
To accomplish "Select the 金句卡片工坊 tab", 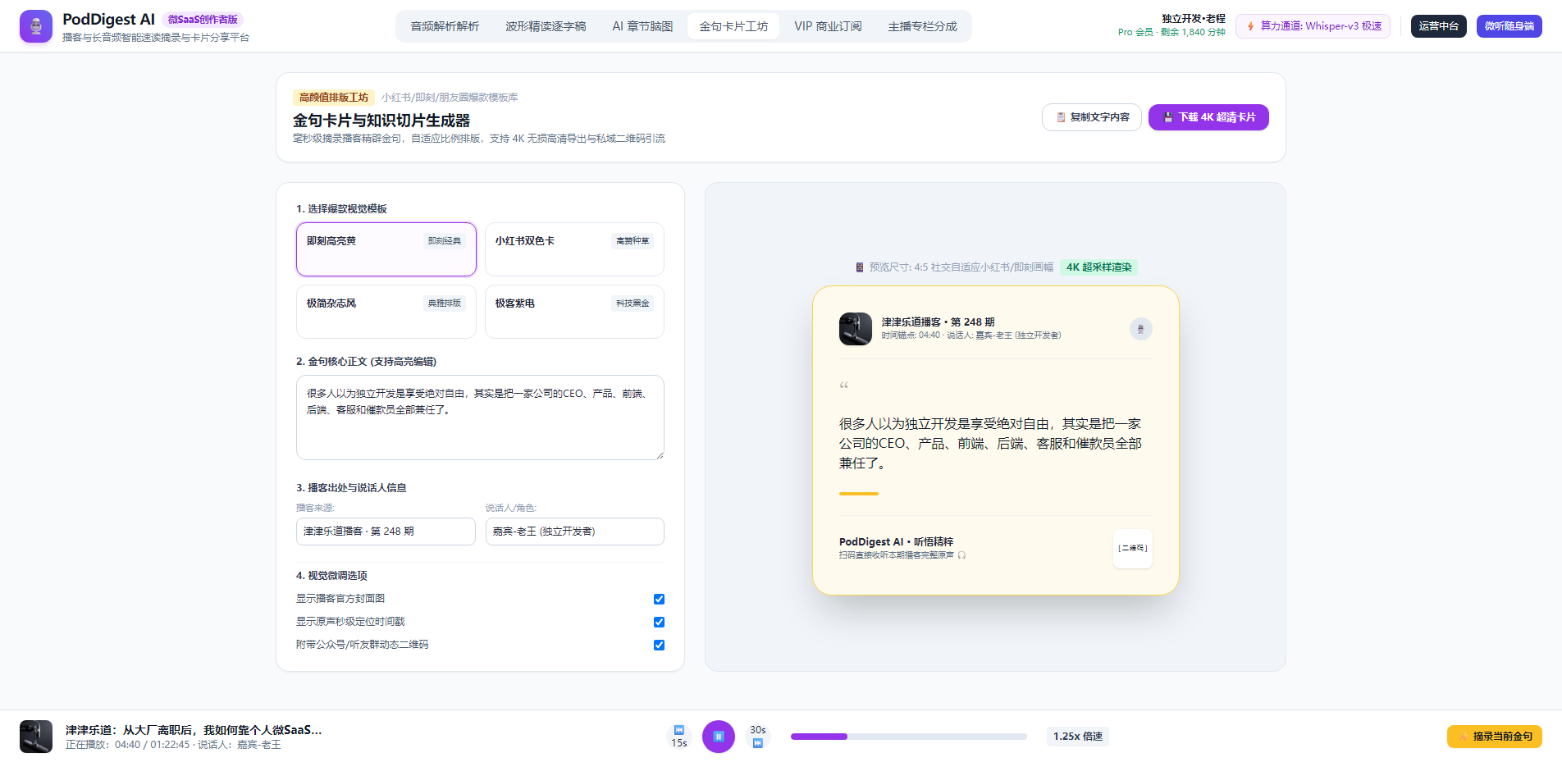I will click(733, 26).
